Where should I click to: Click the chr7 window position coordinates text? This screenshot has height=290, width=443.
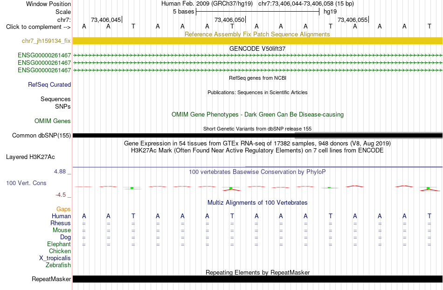click(306, 4)
